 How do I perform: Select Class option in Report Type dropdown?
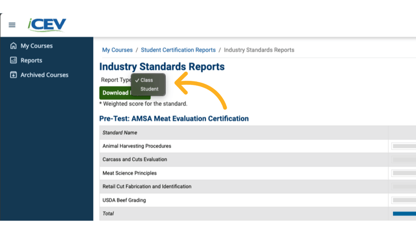click(148, 80)
